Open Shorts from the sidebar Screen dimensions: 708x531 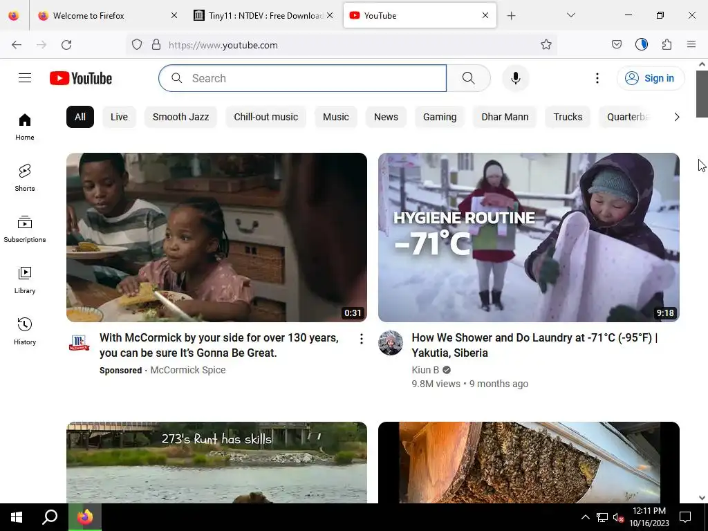25,178
